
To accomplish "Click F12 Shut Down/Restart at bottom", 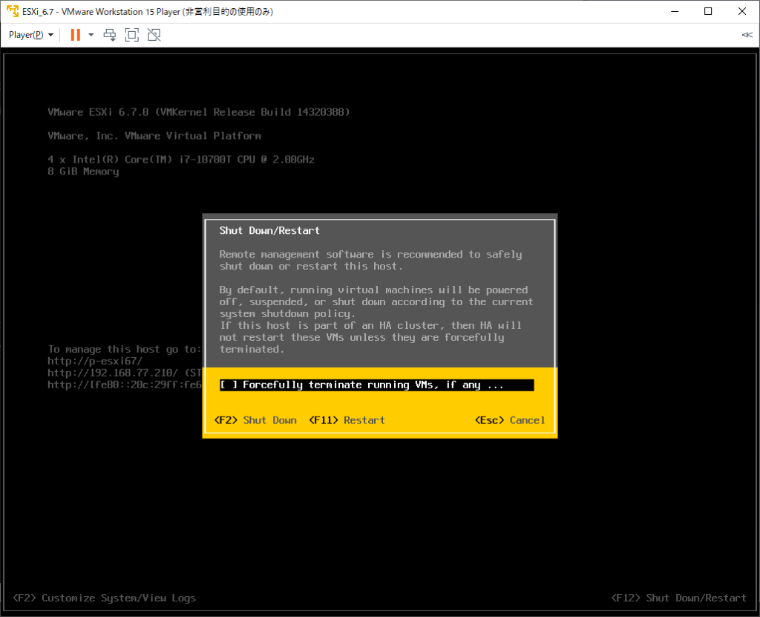I will pos(678,598).
